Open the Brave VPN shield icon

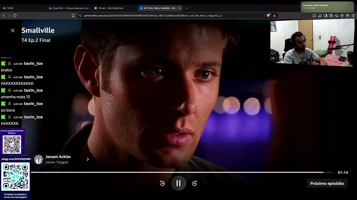(342, 16)
